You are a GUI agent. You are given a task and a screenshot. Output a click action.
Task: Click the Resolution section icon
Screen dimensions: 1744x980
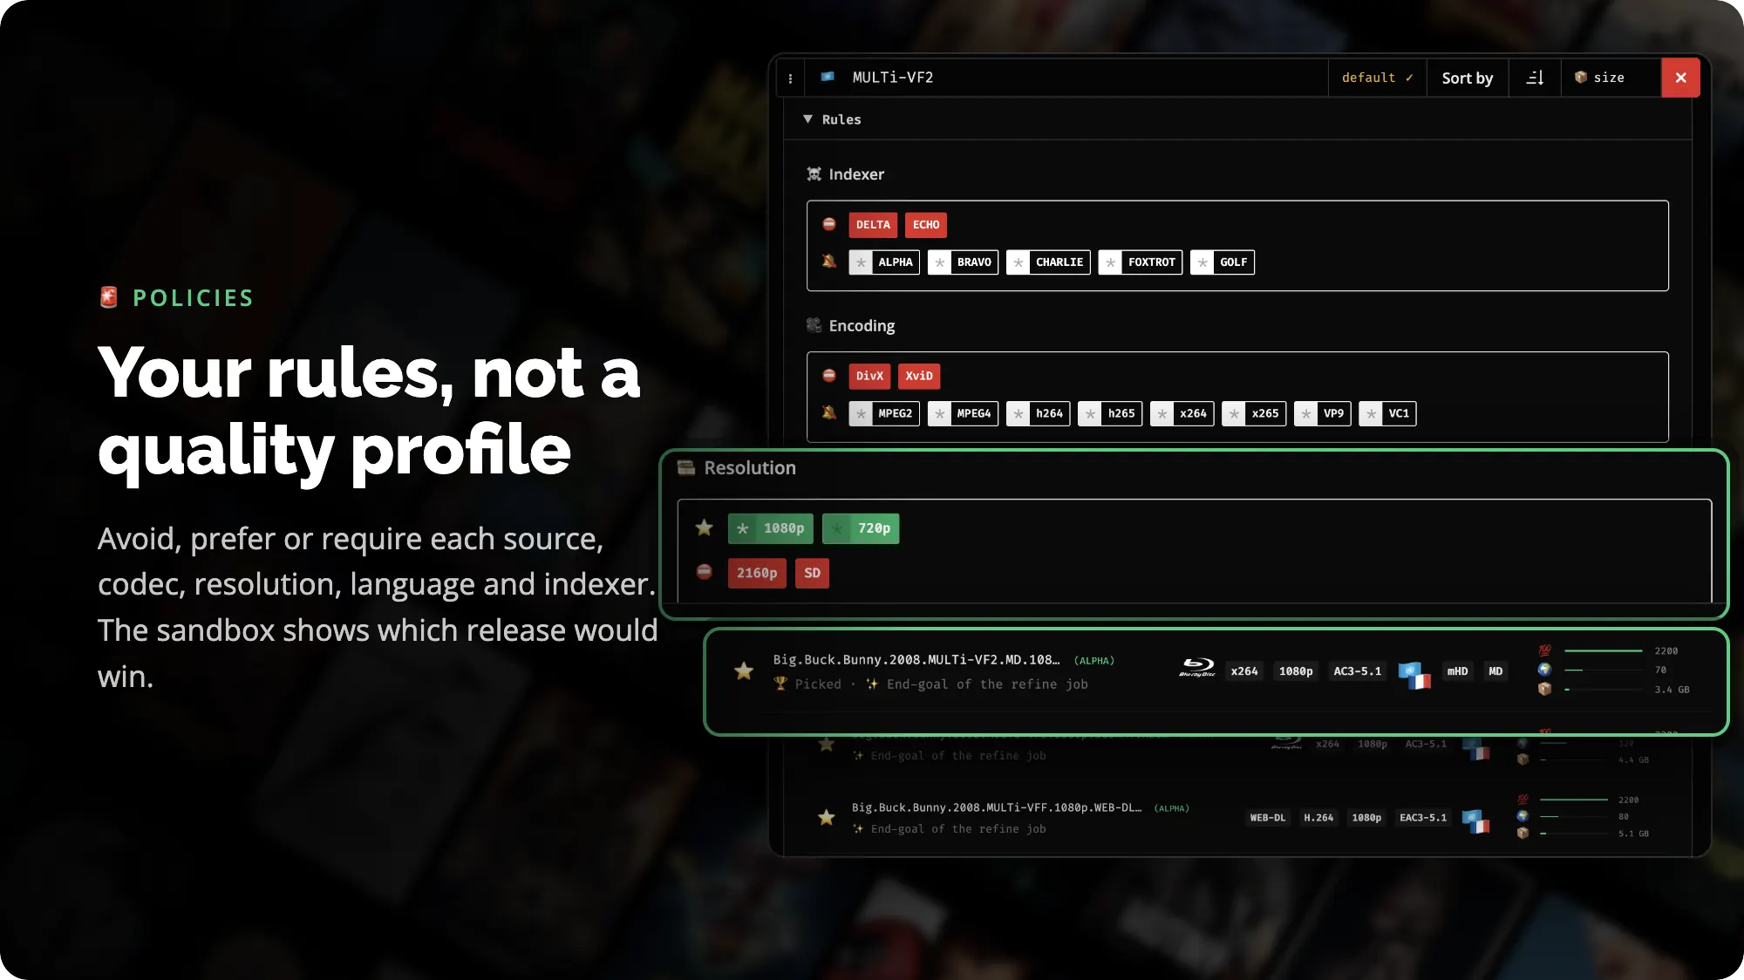point(686,467)
